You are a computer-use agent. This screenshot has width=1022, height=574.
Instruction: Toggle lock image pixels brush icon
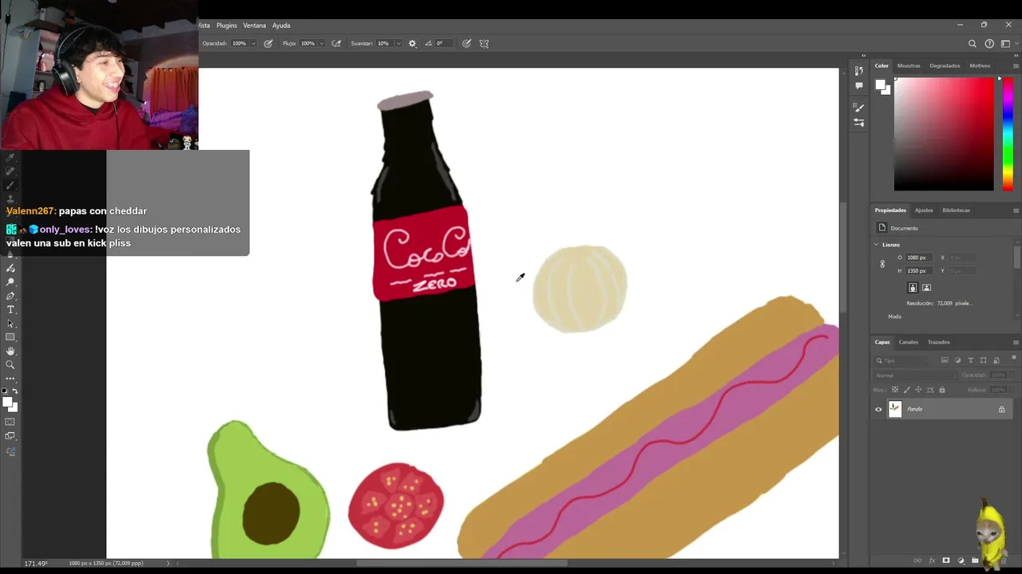[906, 390]
